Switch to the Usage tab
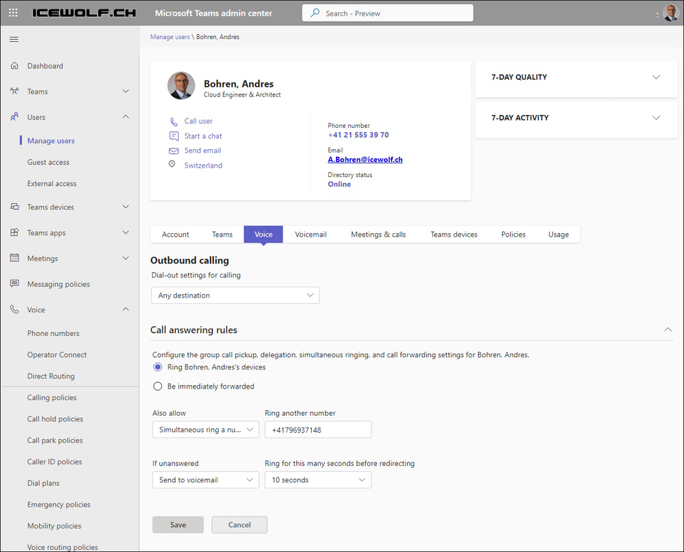This screenshot has height=552, width=684. (x=558, y=235)
